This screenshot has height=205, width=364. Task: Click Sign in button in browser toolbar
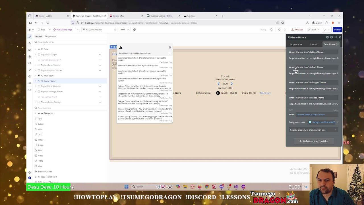[x=317, y=23]
